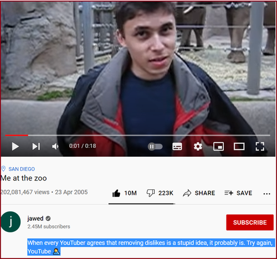Like the video with thumbs up
This screenshot has width=277, height=259.
click(125, 193)
